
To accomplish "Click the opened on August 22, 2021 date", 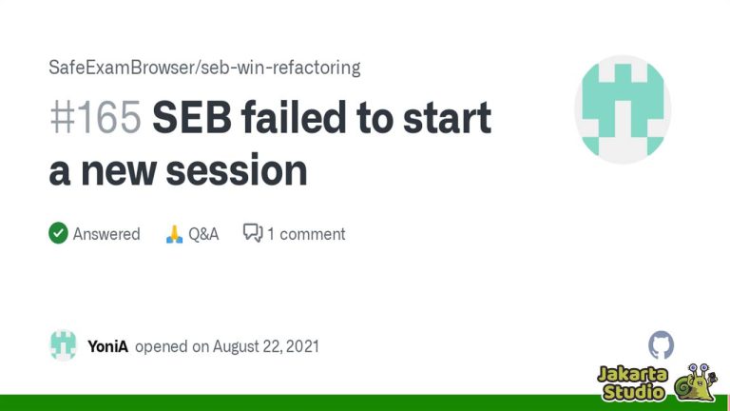I will 227,346.
